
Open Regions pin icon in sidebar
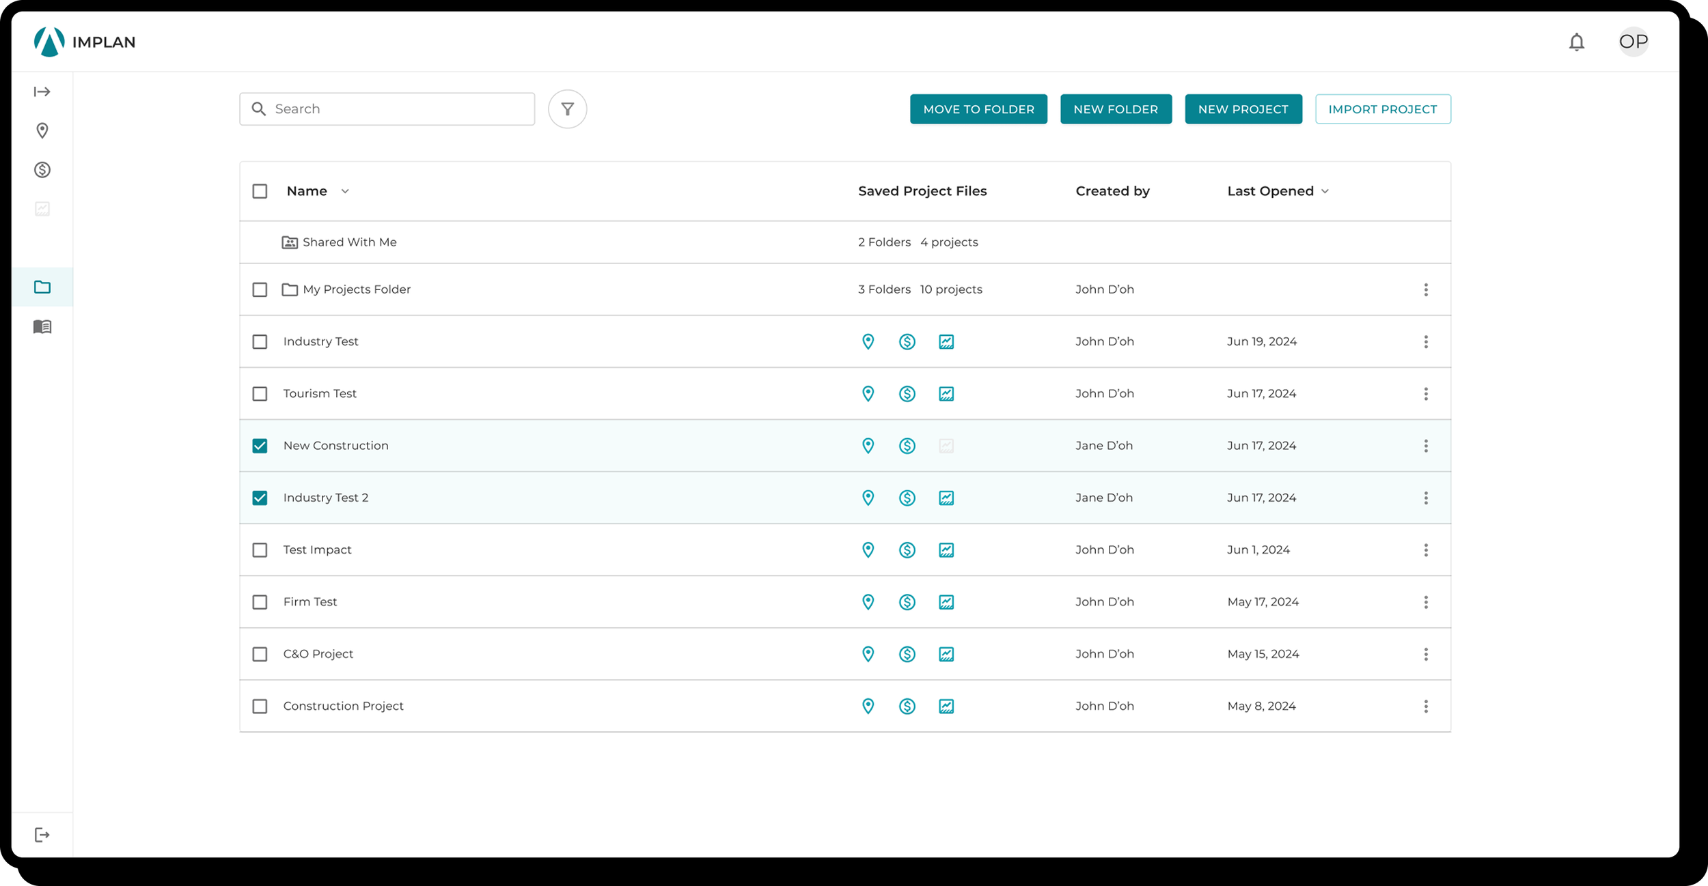[42, 130]
